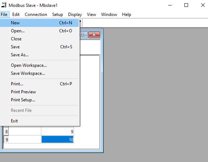Choose Print... from File menu
Screen dimensions: 208x162
(x=39, y=84)
